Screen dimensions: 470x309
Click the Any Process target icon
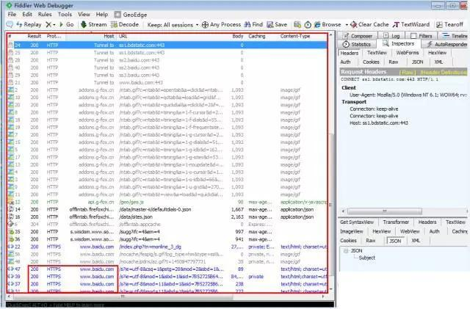click(206, 24)
